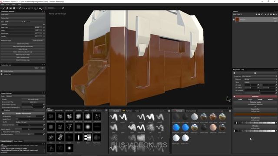Click add folder icon in Layers panel
Screen dimensions: 278x156
point(274,14)
